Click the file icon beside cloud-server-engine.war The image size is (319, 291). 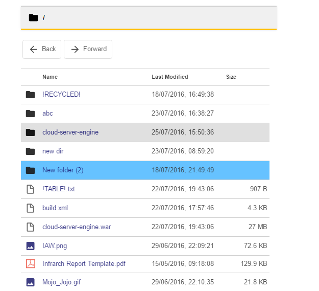click(x=30, y=227)
